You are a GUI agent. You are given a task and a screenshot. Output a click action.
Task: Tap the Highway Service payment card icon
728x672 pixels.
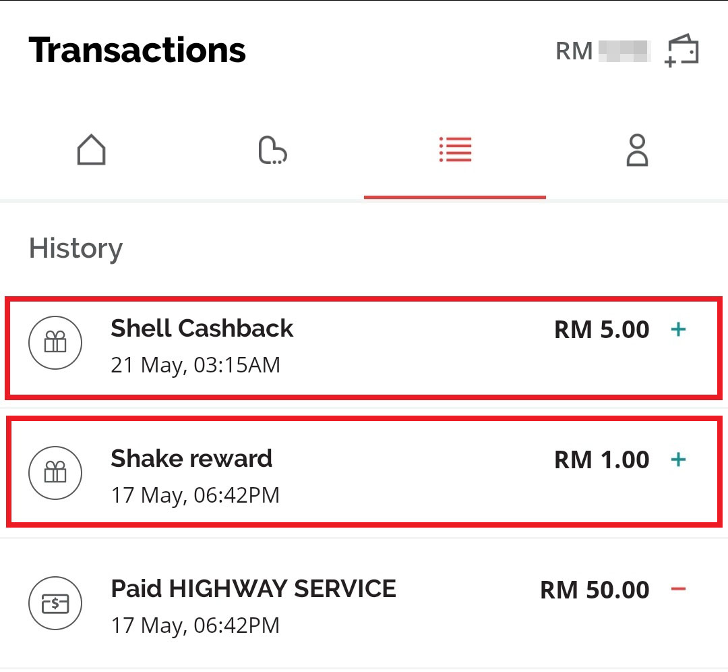click(x=55, y=603)
